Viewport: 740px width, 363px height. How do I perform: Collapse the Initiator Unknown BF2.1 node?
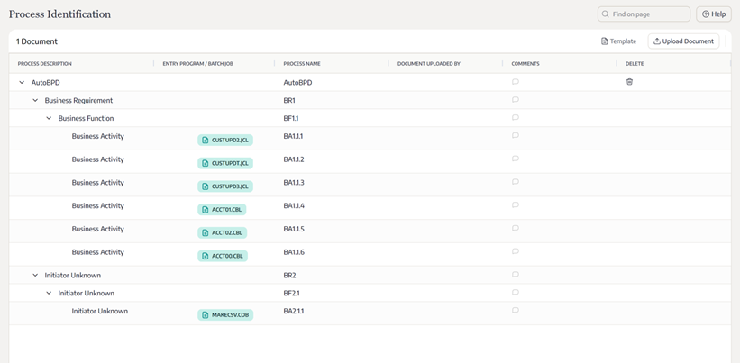tap(49, 294)
